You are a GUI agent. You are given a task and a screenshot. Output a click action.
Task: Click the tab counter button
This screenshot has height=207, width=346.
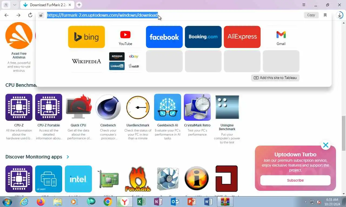point(6,5)
